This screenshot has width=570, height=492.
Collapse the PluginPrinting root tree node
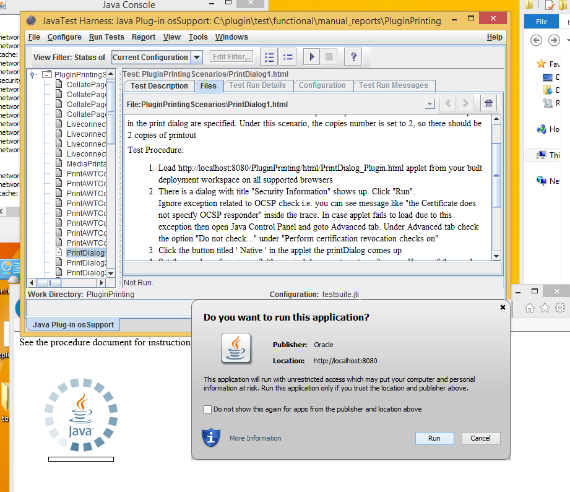pos(33,75)
